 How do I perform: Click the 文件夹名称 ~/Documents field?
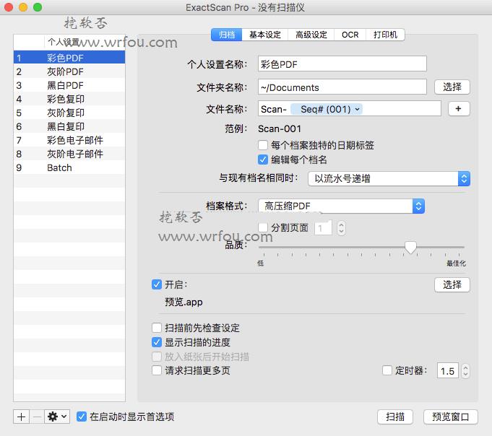[x=342, y=87]
